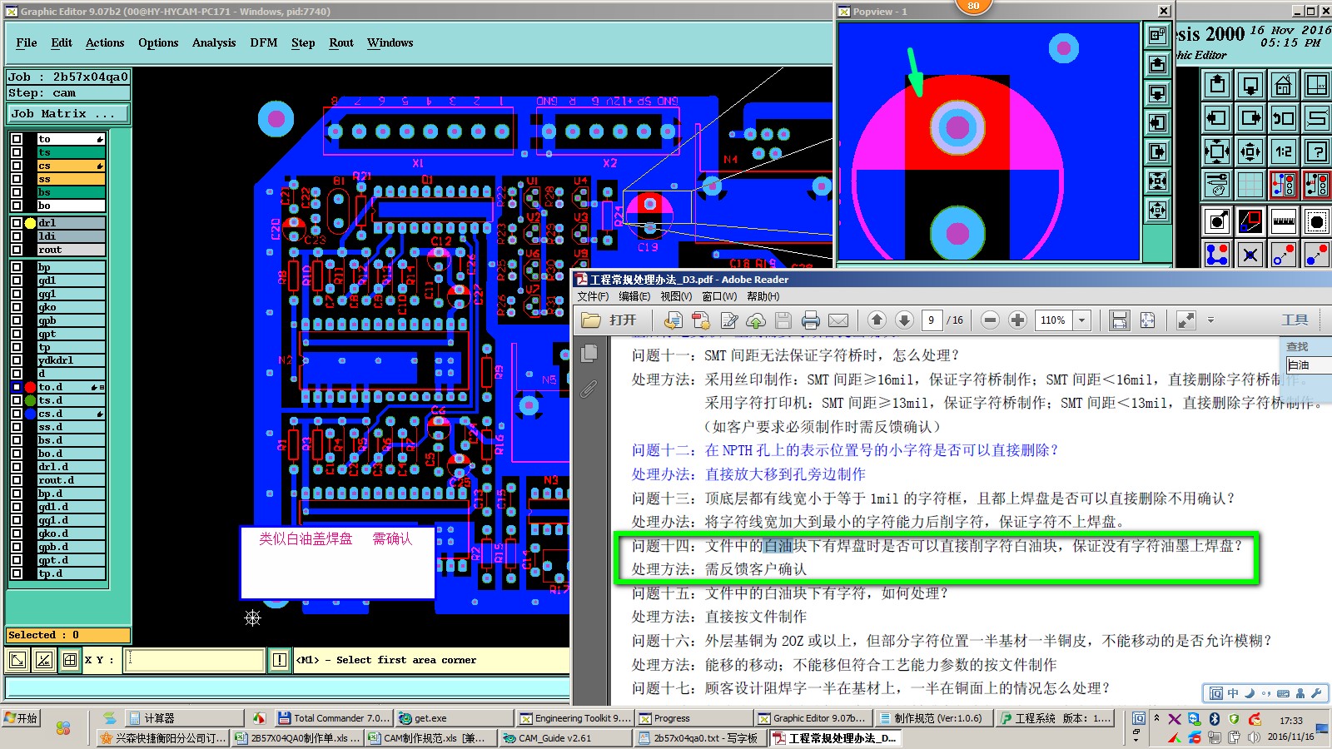Screen dimensions: 1332x749
Task: Click the select feature arrow icon
Action: click(x=1217, y=221)
